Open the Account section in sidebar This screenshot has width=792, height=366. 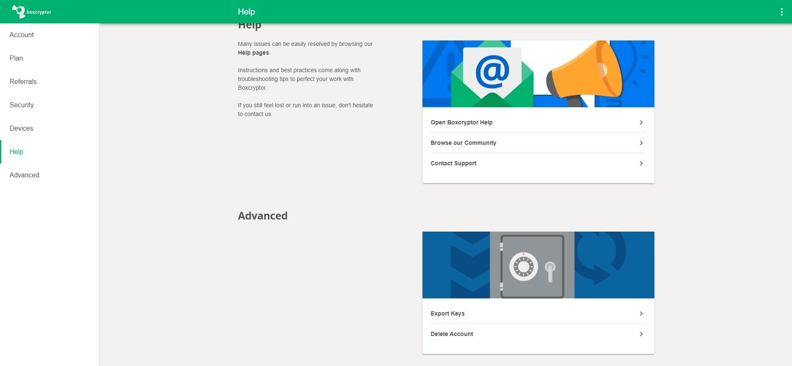50,35
